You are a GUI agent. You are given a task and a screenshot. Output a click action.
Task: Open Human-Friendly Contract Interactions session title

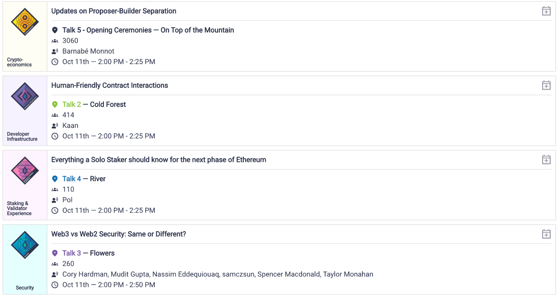coord(110,85)
